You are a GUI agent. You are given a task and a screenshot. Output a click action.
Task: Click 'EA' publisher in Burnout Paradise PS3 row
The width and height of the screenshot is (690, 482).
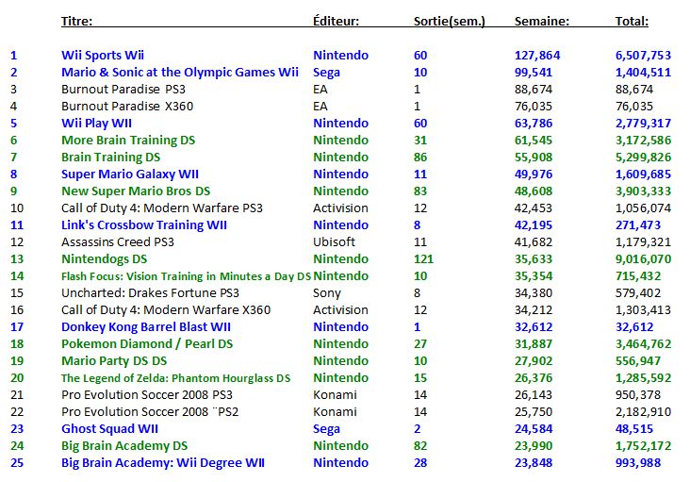pyautogui.click(x=320, y=90)
